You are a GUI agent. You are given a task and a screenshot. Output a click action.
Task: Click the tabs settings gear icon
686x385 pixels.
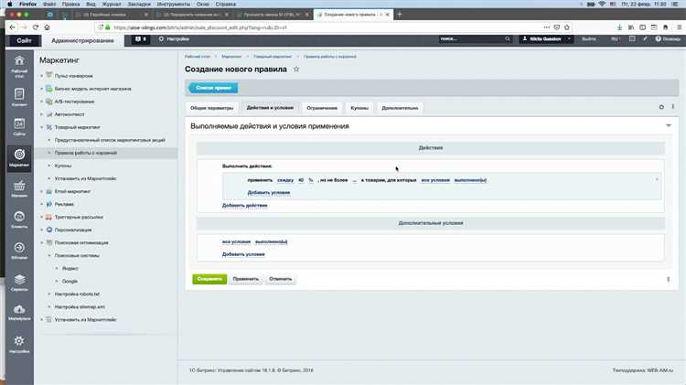[x=661, y=107]
